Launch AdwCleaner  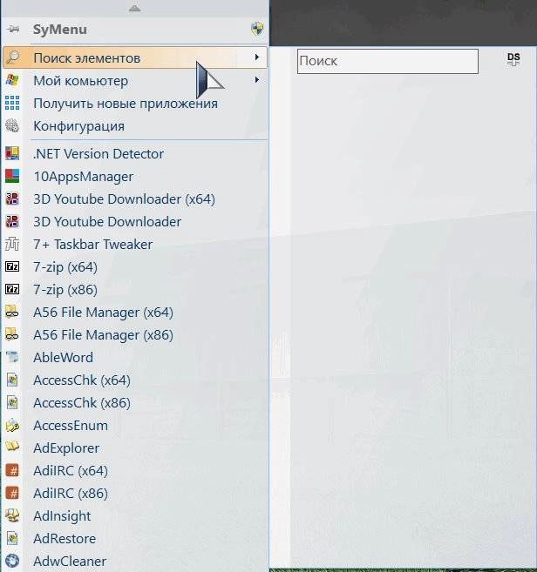point(135,561)
